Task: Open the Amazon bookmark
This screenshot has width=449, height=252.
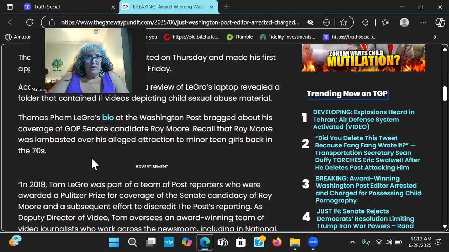Action: click(x=18, y=37)
